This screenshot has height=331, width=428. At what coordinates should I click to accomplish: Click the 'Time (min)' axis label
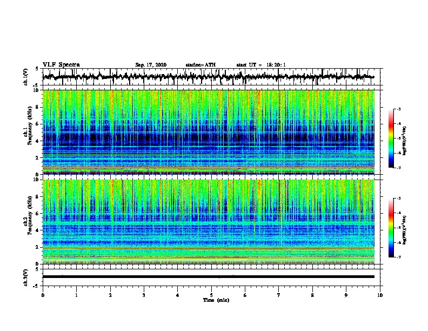click(x=216, y=300)
